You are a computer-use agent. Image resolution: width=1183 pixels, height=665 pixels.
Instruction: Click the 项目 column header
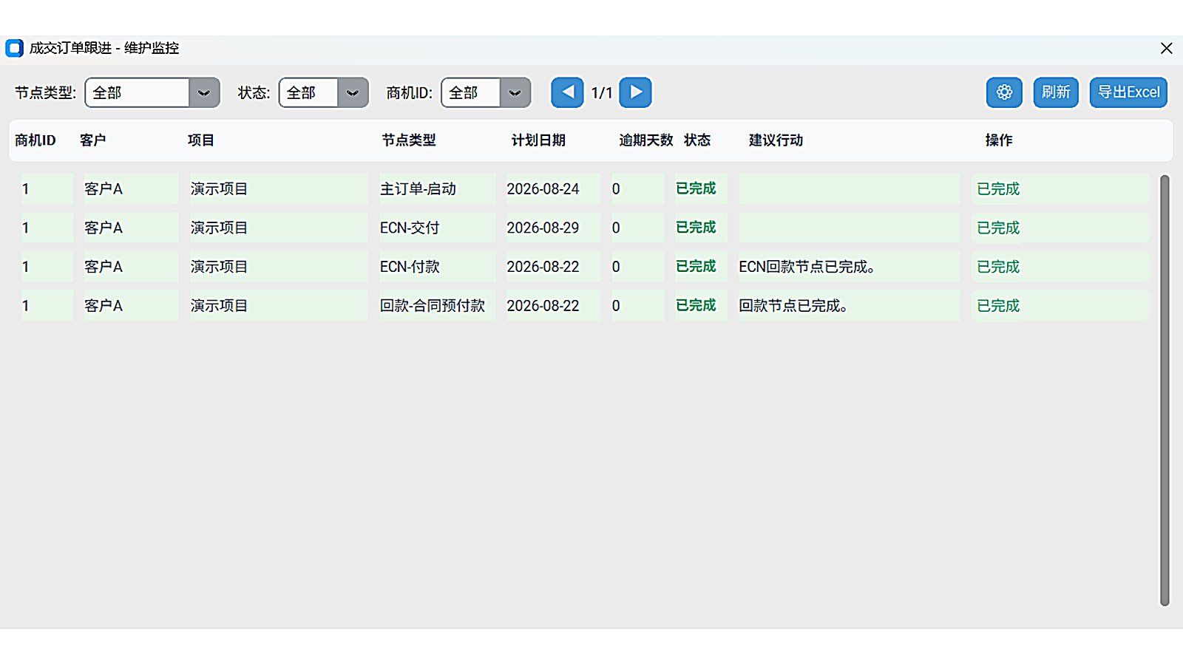[201, 140]
